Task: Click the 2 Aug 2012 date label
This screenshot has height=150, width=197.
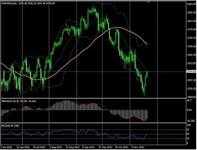Action: point(56,147)
